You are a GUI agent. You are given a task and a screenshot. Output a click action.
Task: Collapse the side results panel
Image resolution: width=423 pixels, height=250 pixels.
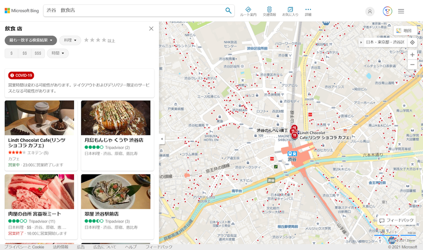[162, 139]
